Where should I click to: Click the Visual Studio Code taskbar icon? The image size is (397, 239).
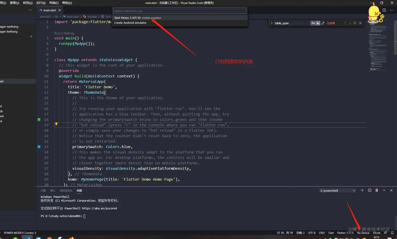[27, 237]
